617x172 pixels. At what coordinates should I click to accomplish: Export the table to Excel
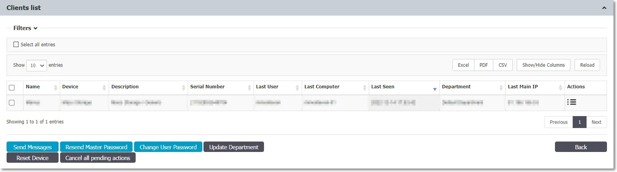(x=463, y=65)
